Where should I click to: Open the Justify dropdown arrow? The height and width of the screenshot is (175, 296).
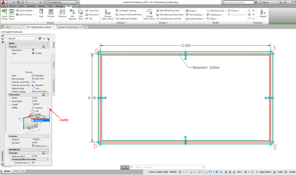48,108
